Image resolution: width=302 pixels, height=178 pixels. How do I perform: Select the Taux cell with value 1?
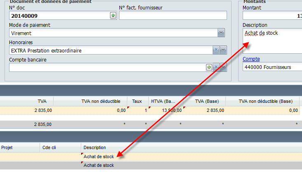click(138, 110)
